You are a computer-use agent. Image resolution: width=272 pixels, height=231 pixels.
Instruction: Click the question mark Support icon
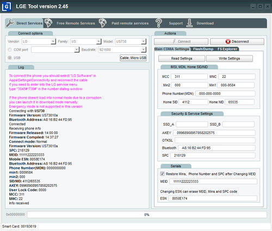[159, 23]
